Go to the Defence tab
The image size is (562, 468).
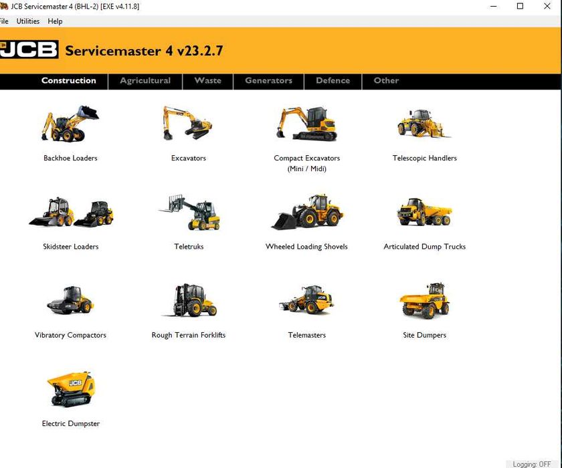[333, 81]
